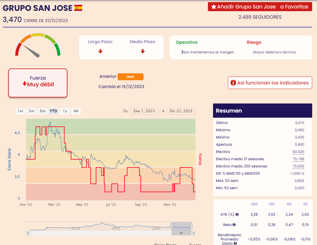Show the All time range

pos(76,111)
